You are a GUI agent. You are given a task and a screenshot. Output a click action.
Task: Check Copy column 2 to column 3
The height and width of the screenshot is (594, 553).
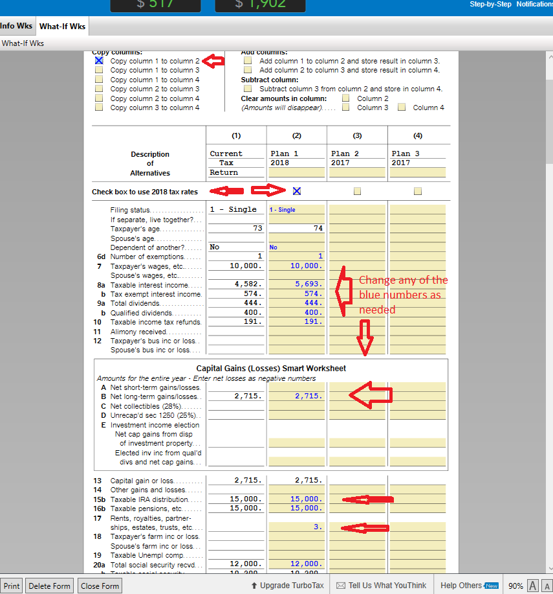(x=99, y=89)
